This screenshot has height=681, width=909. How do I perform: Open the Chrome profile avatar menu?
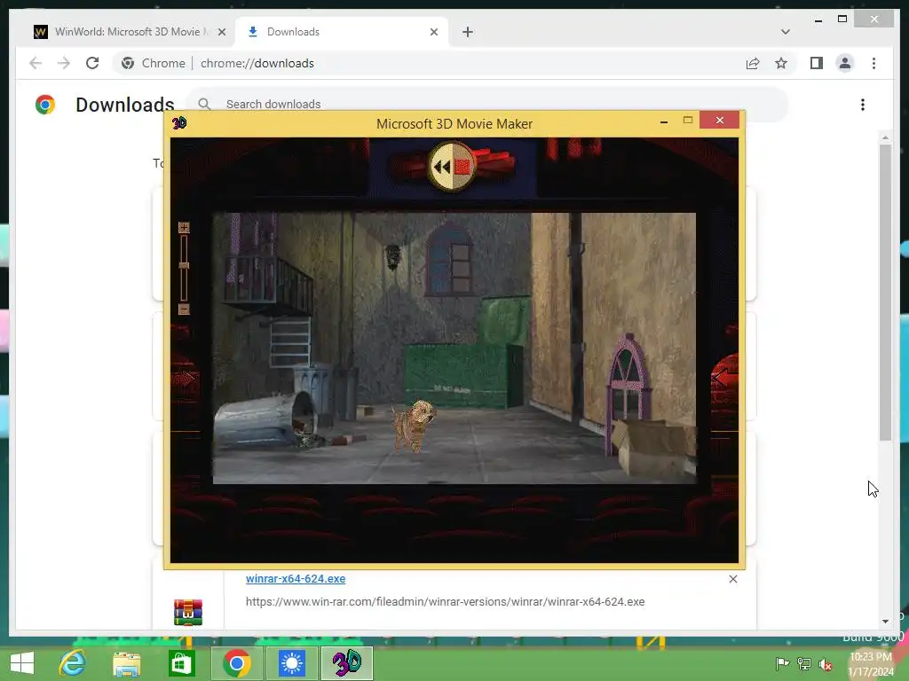845,63
